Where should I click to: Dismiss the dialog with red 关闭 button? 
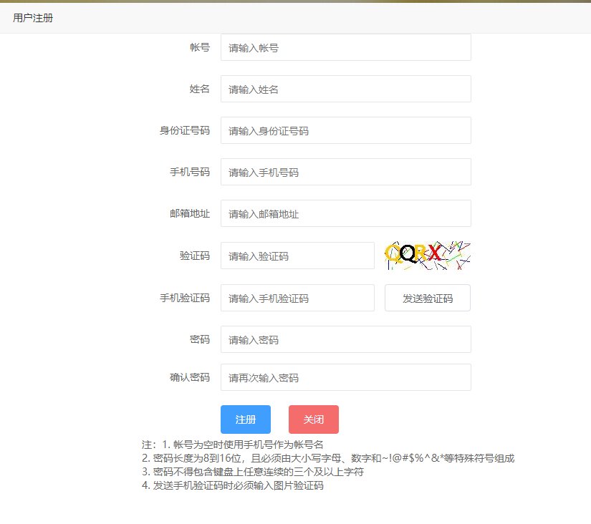click(x=314, y=419)
